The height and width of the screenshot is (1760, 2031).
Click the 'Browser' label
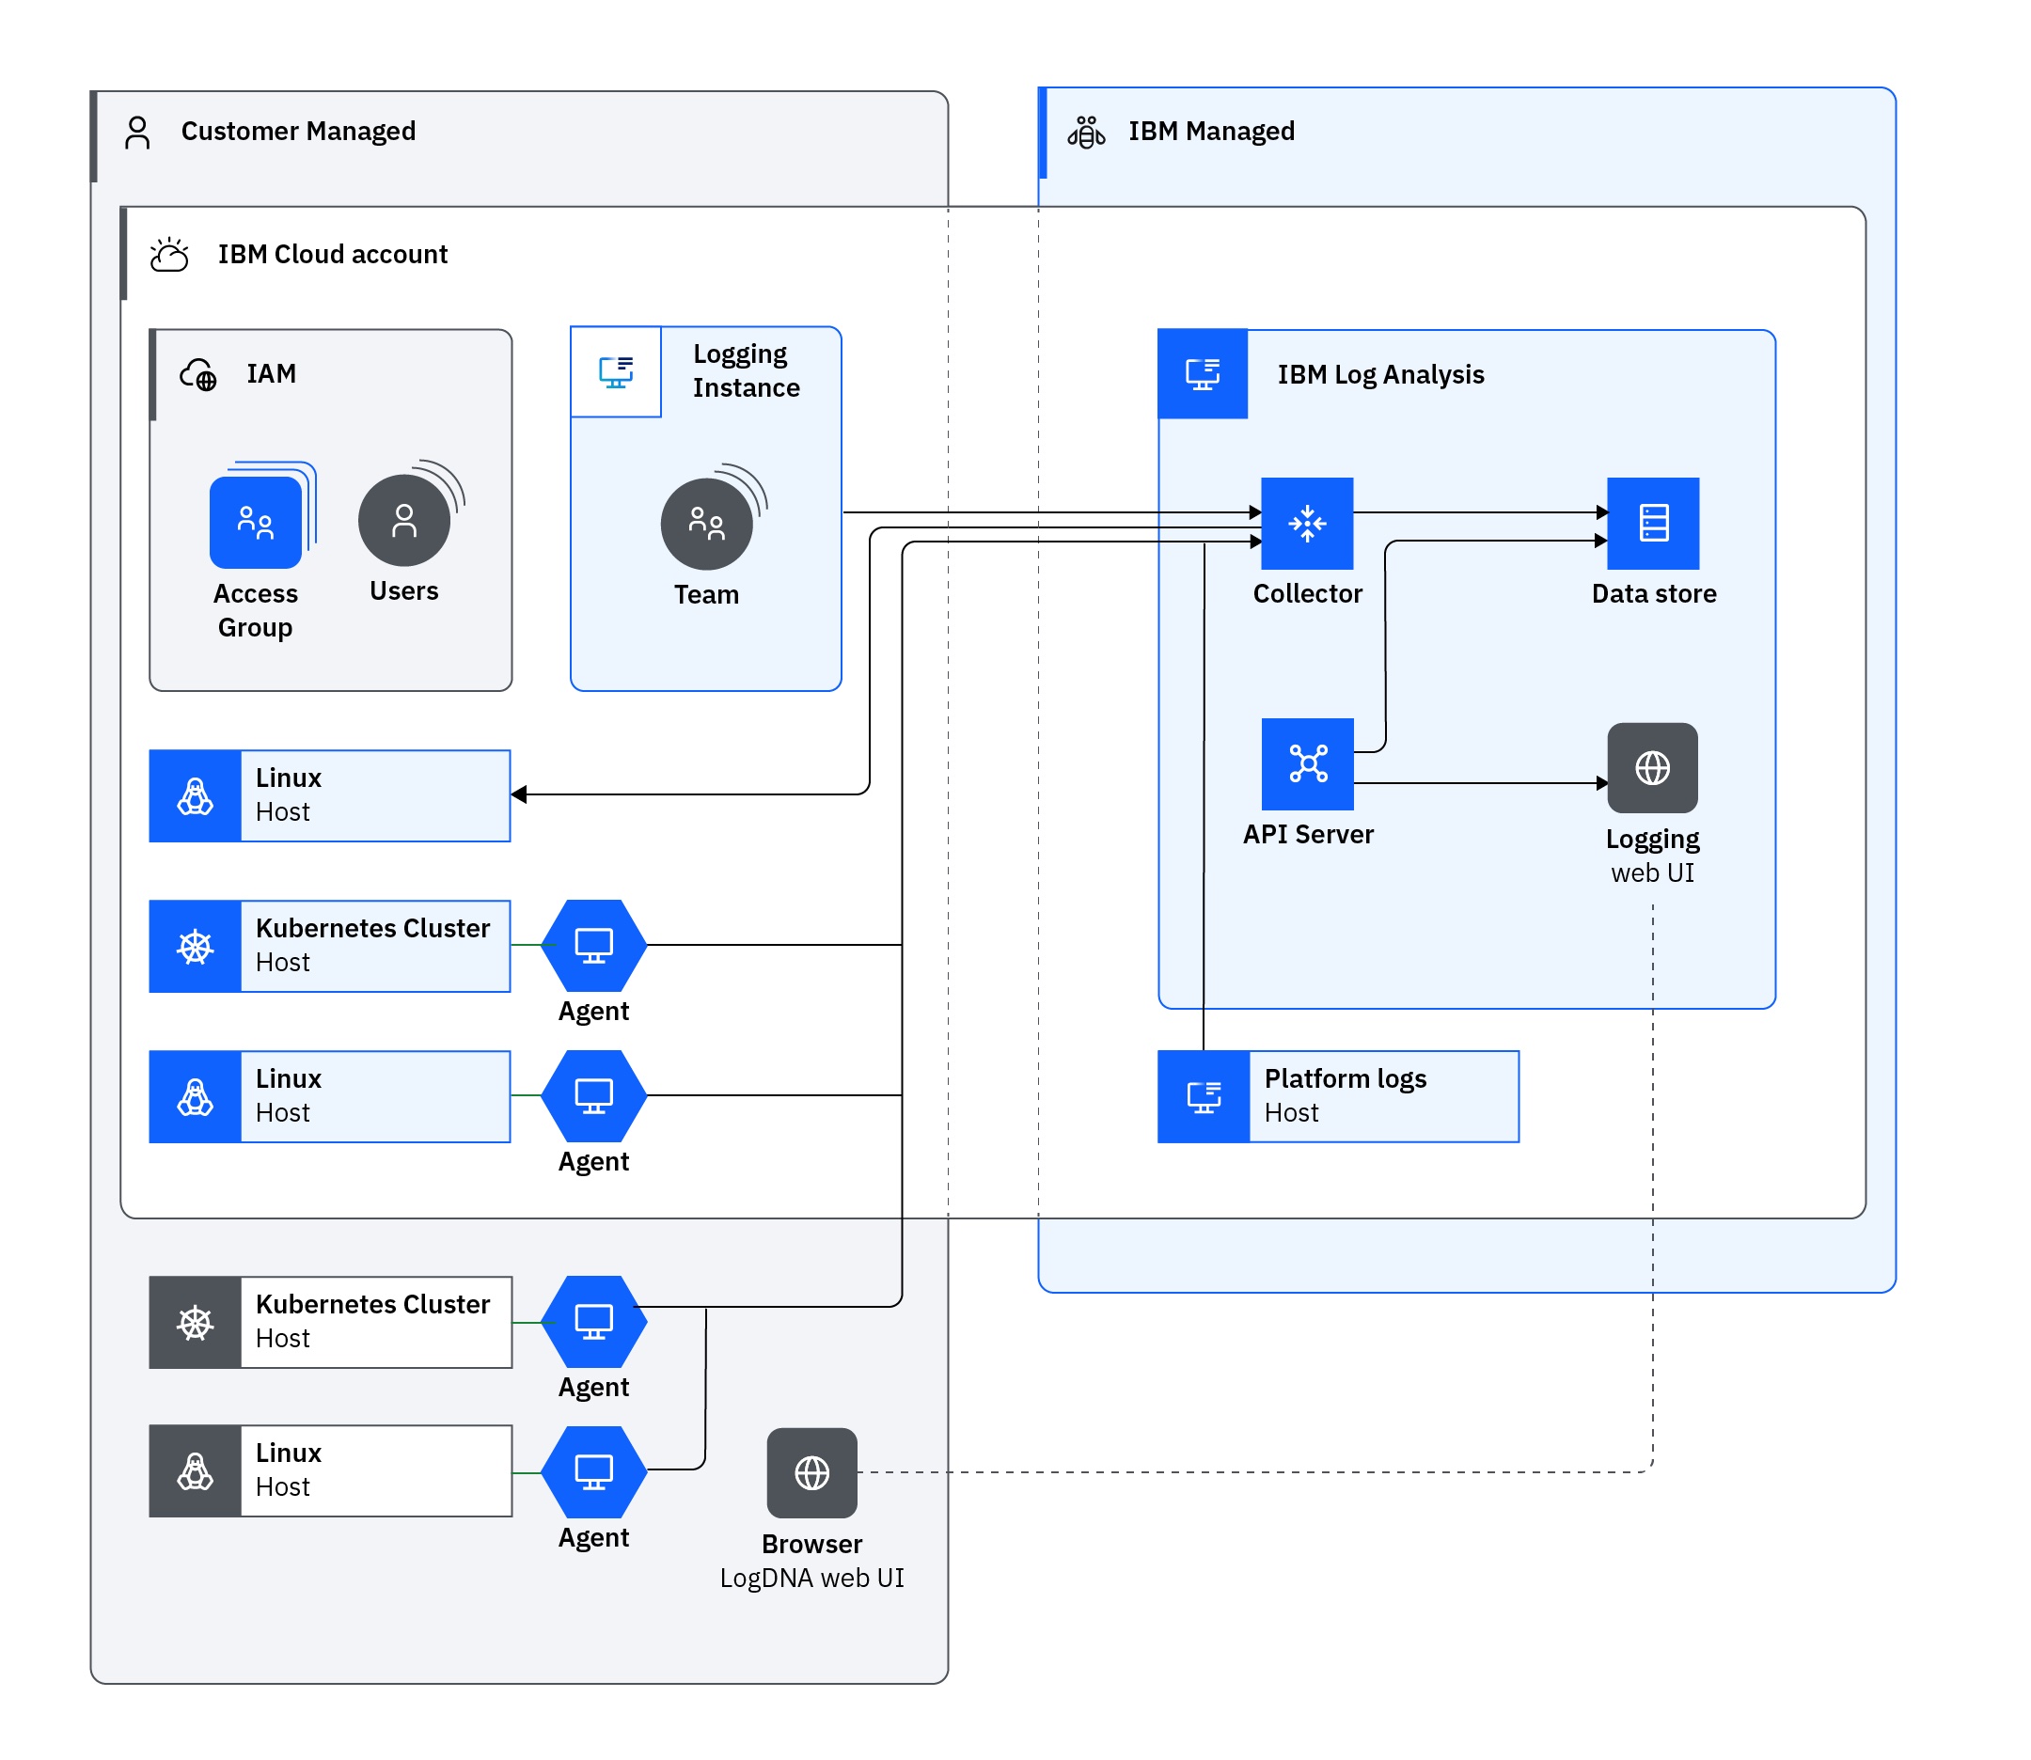tap(812, 1545)
